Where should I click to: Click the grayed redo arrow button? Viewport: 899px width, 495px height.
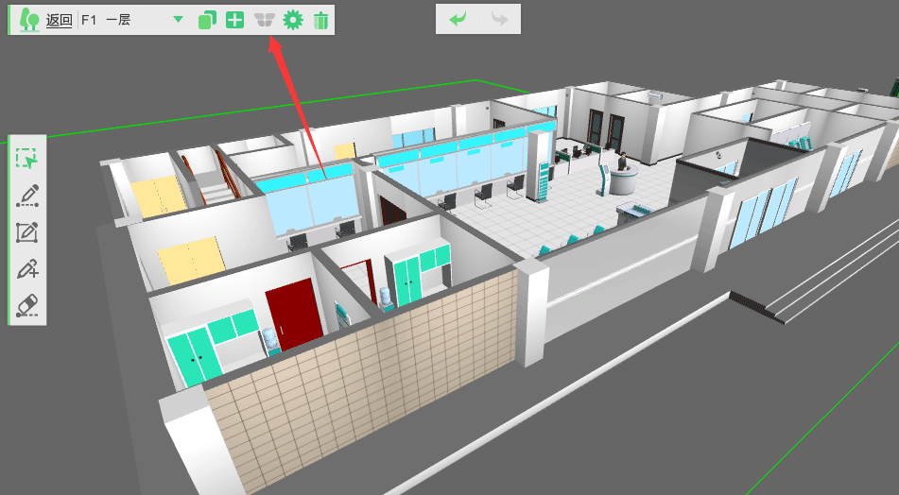click(x=500, y=20)
